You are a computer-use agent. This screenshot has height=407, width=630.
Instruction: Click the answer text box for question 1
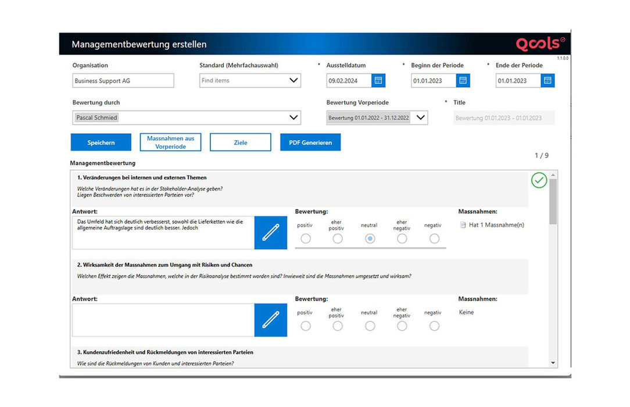coord(163,233)
